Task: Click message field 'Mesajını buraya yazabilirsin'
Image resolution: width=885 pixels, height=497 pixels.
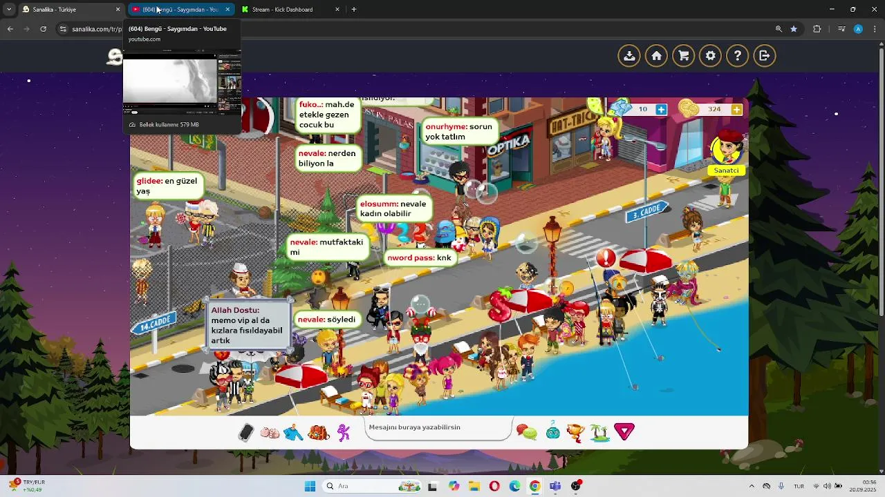Action: (440, 428)
